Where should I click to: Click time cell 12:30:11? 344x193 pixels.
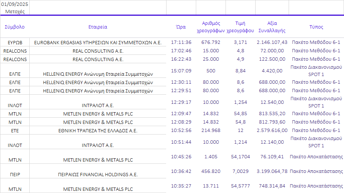[181, 82]
